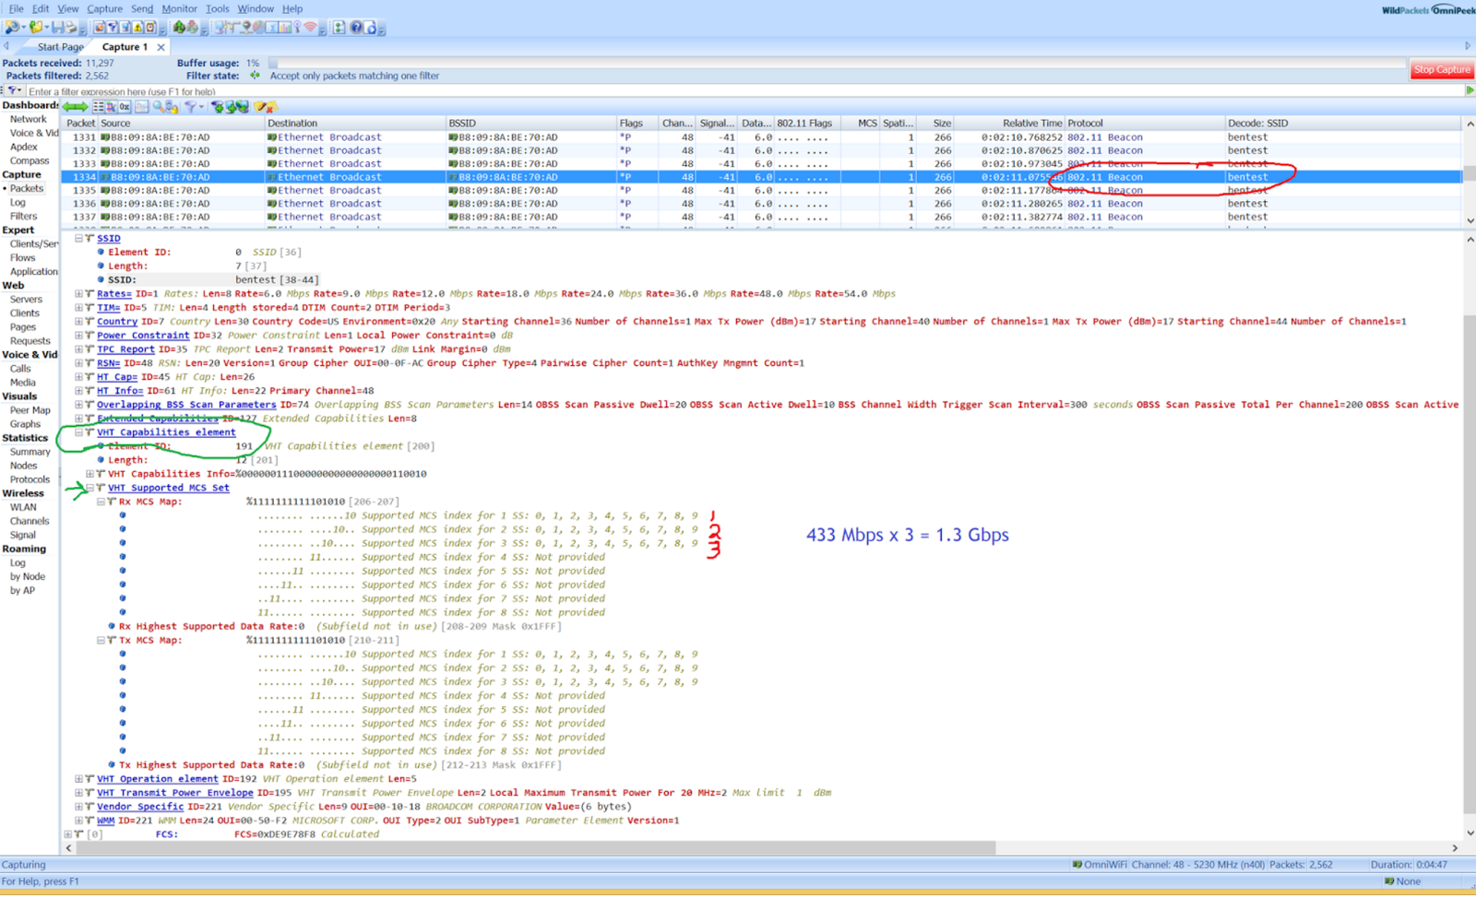The width and height of the screenshot is (1476, 898).
Task: Click the Signal column header
Action: click(717, 123)
